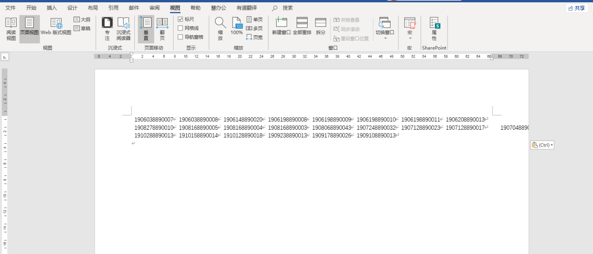Image resolution: width=593 pixels, height=254 pixels.
Task: Click number 1909108890013 in document
Action: click(x=376, y=135)
